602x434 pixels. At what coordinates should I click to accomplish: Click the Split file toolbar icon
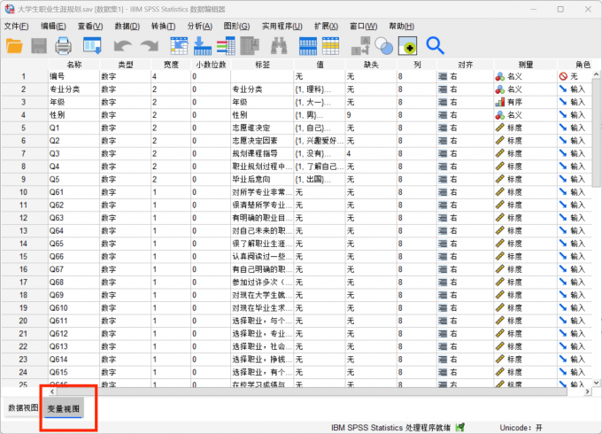tap(361, 45)
